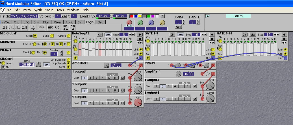Switch to the Seq module tab
This screenshot has width=293, height=125.
pos(101,22)
